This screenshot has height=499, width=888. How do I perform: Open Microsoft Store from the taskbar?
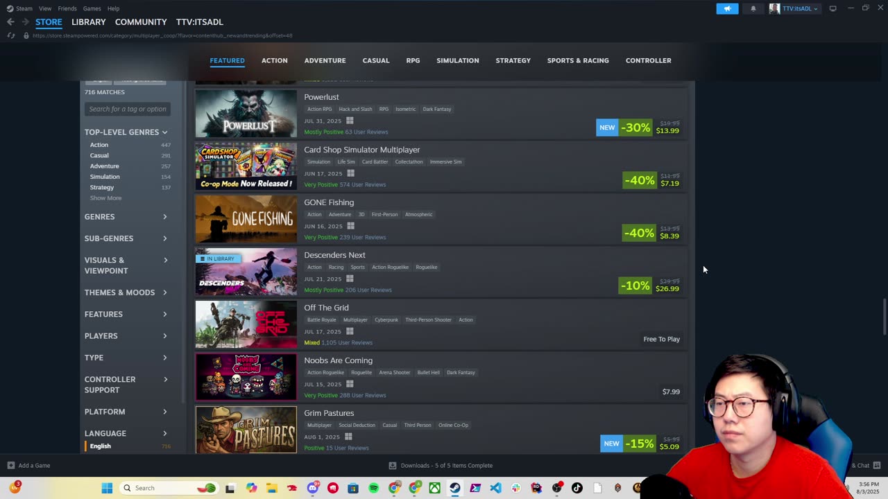tap(353, 488)
